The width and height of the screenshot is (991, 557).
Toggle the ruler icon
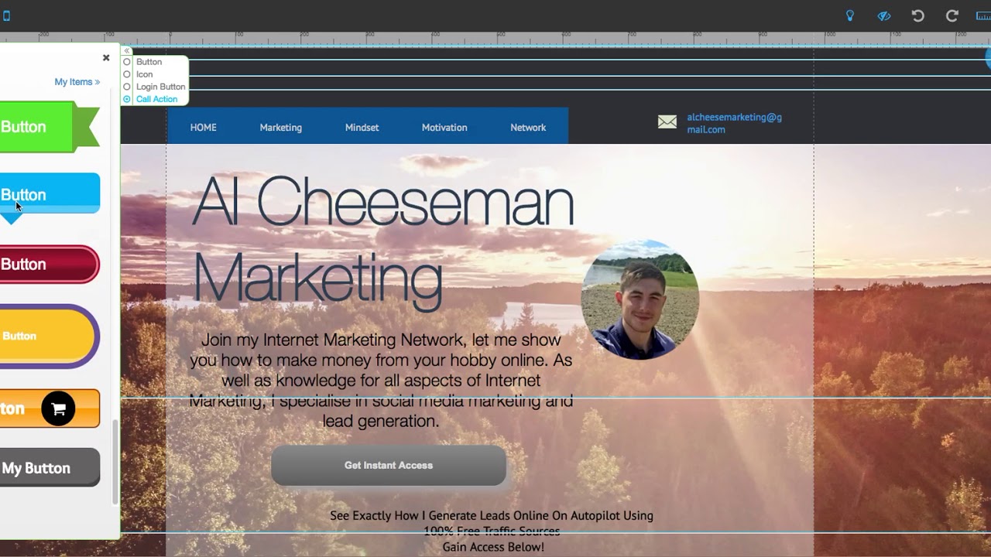point(983,15)
